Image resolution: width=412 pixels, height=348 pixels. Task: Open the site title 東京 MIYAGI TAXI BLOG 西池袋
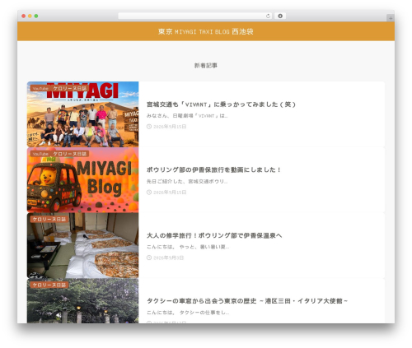tap(206, 31)
